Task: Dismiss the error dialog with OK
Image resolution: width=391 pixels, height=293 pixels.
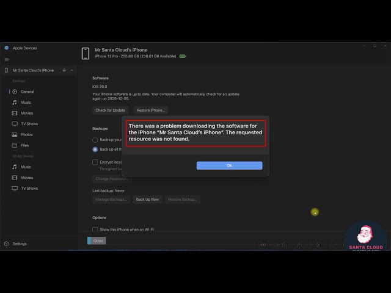Action: click(229, 165)
